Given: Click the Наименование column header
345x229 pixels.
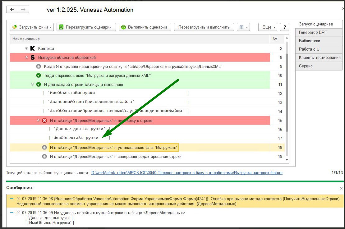Looking at the screenshot, I should click(x=140, y=39).
